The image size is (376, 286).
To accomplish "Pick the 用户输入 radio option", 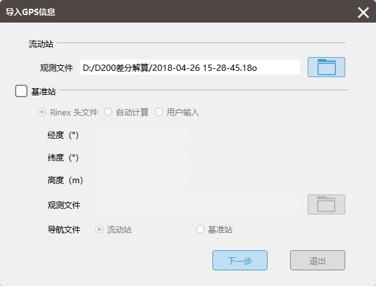I will pyautogui.click(x=159, y=112).
